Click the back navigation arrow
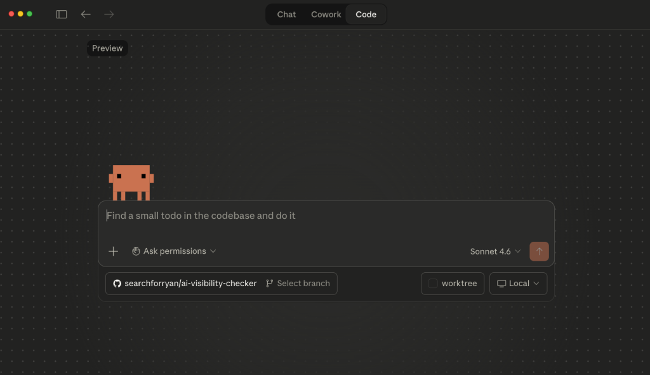The height and width of the screenshot is (375, 650). coord(86,14)
